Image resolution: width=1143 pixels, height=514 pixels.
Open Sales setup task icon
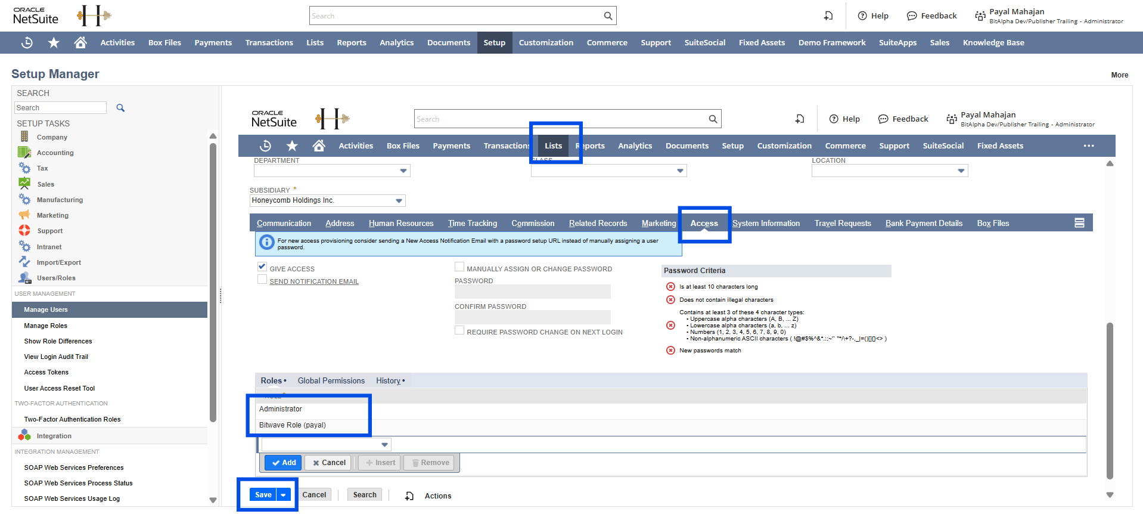click(24, 184)
